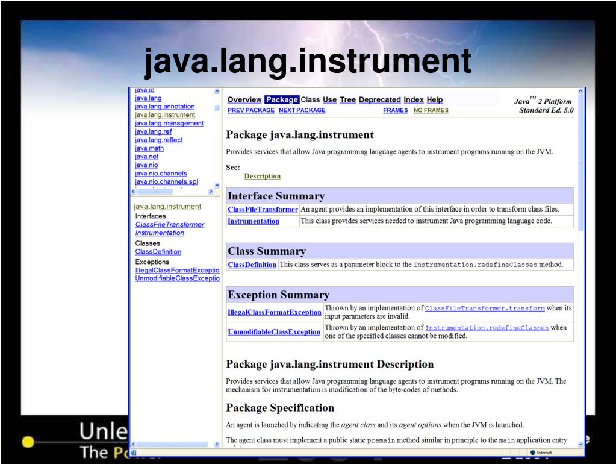Click the up arrow on the main page scrollbar
The width and height of the screenshot is (616, 464).
pyautogui.click(x=579, y=90)
